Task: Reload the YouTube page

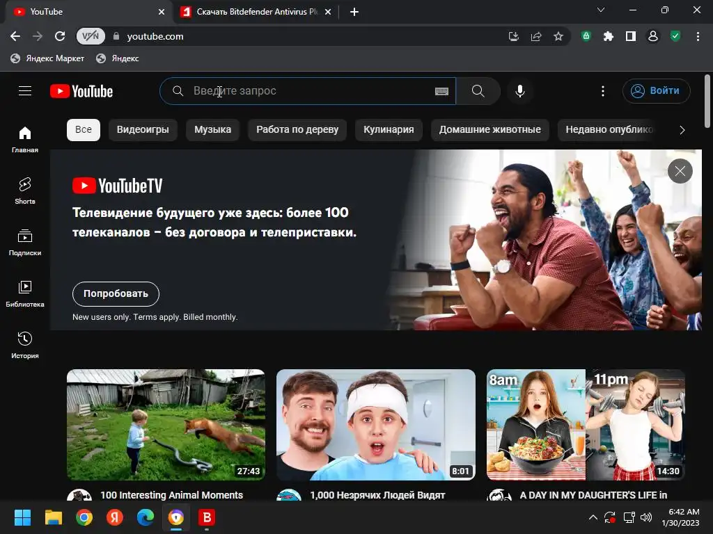Action: 60,36
